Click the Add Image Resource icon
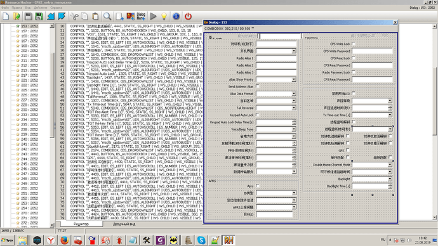This screenshot has width=438, height=246. pyautogui.click(x=131, y=16)
